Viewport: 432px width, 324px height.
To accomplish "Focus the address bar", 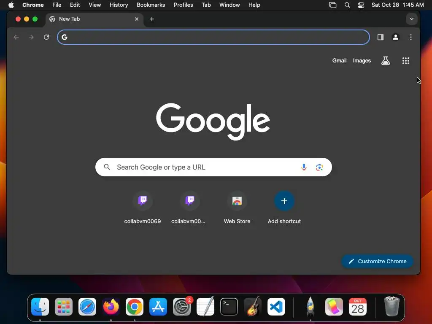I will click(x=213, y=37).
